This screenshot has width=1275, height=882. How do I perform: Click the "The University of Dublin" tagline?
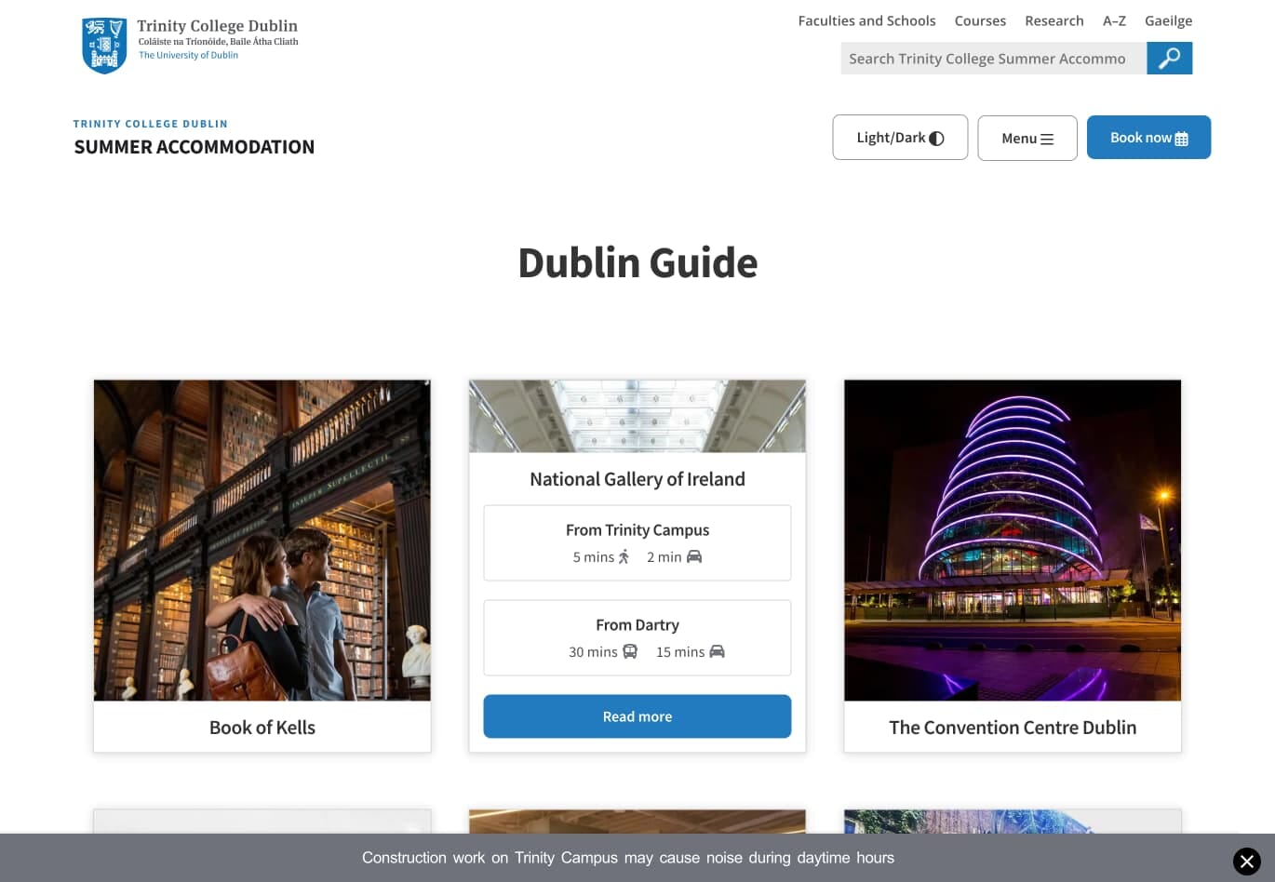[x=188, y=56]
